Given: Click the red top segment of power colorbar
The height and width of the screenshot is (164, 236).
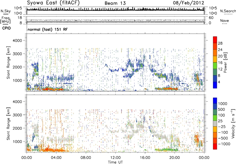Looking at the screenshot, I should click(x=215, y=40).
